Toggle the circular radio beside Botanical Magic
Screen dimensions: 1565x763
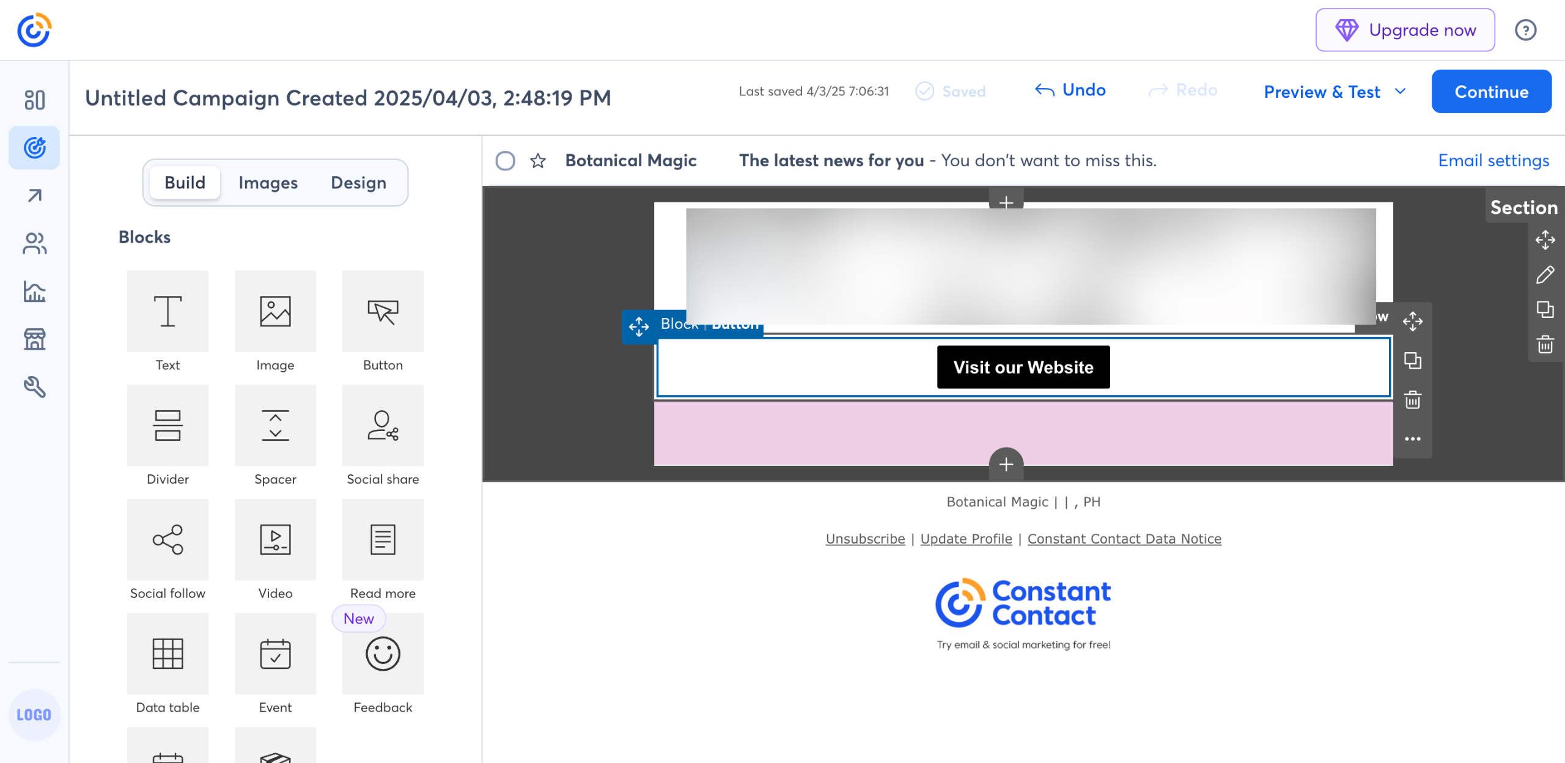(x=505, y=161)
